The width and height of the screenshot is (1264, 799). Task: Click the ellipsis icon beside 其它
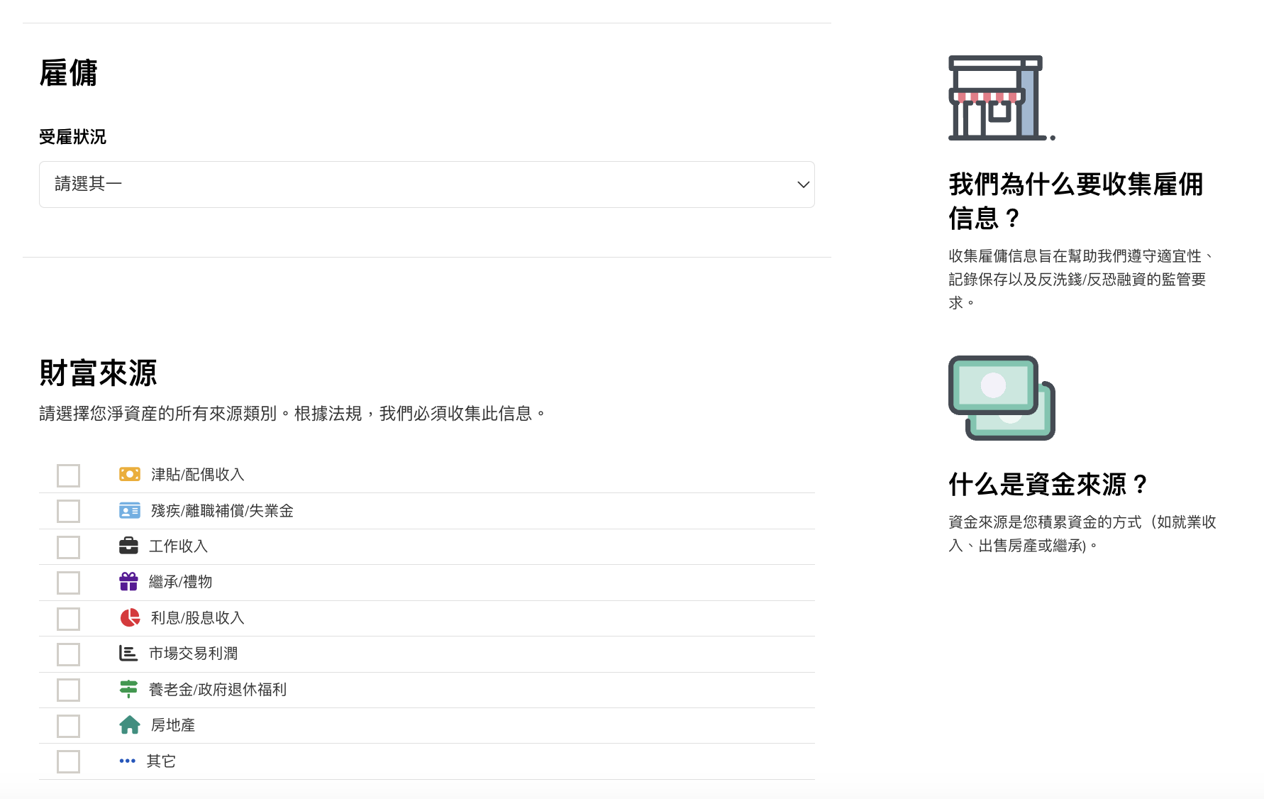(127, 761)
